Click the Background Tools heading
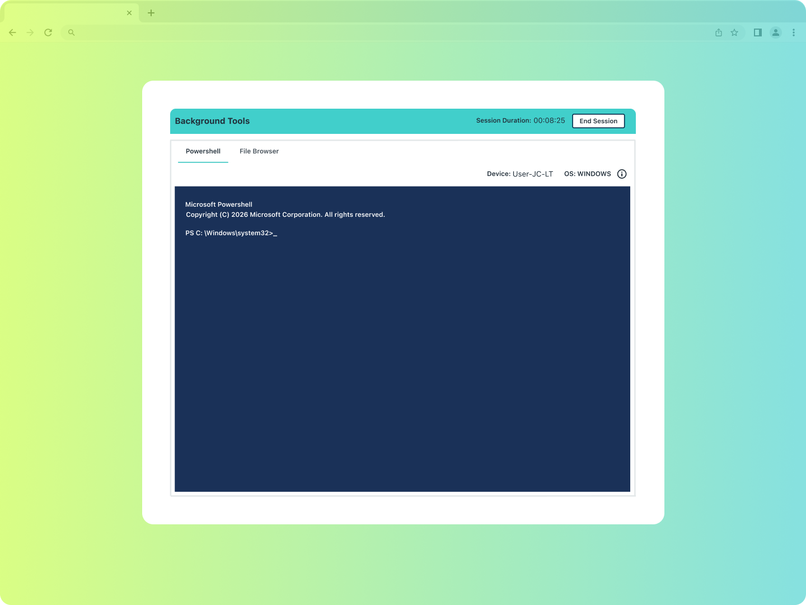806x605 pixels. click(x=212, y=121)
